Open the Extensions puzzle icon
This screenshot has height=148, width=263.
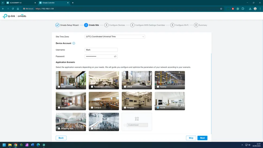coord(243,9)
